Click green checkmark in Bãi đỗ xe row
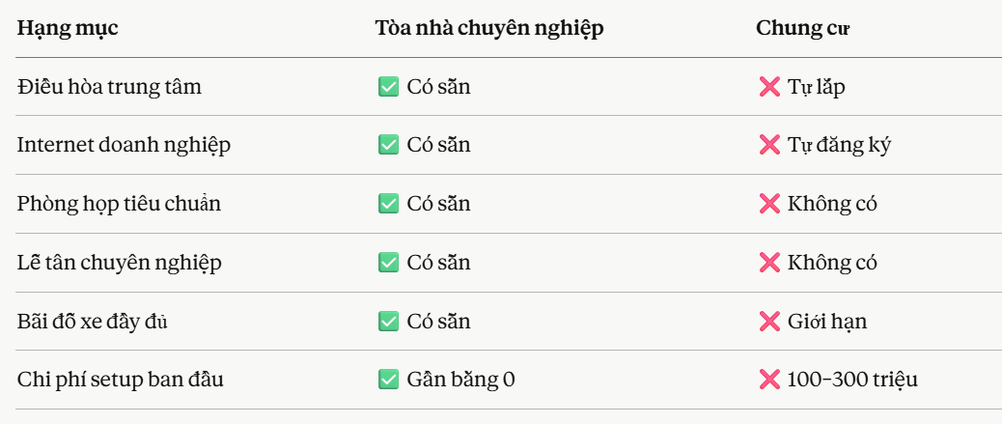Screen dimensions: 1002x424 (x=388, y=321)
